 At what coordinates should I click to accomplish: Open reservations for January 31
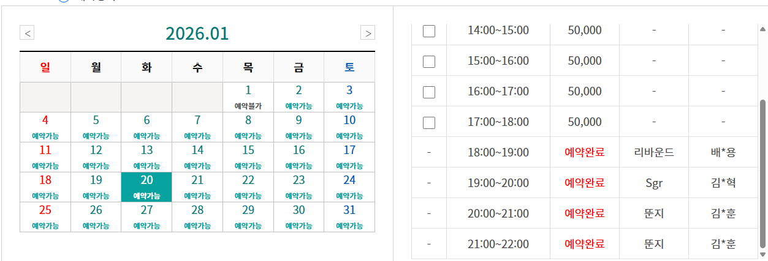pyautogui.click(x=349, y=216)
